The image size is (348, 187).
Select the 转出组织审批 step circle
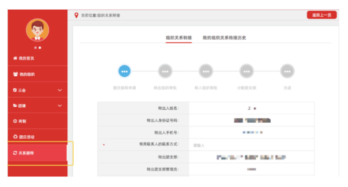pyautogui.click(x=165, y=71)
